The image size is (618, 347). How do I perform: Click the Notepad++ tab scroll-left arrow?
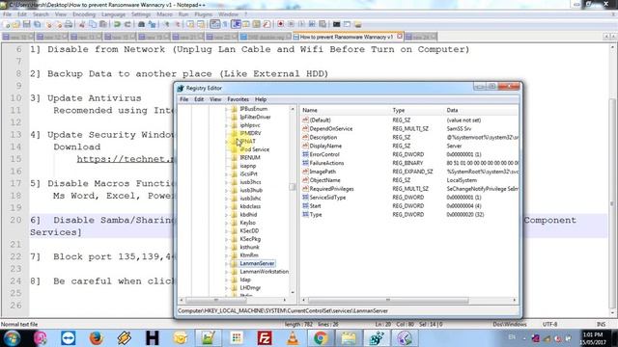tap(606, 37)
